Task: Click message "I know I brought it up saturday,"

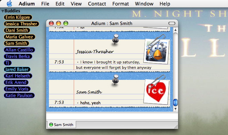Action: coord(110,62)
